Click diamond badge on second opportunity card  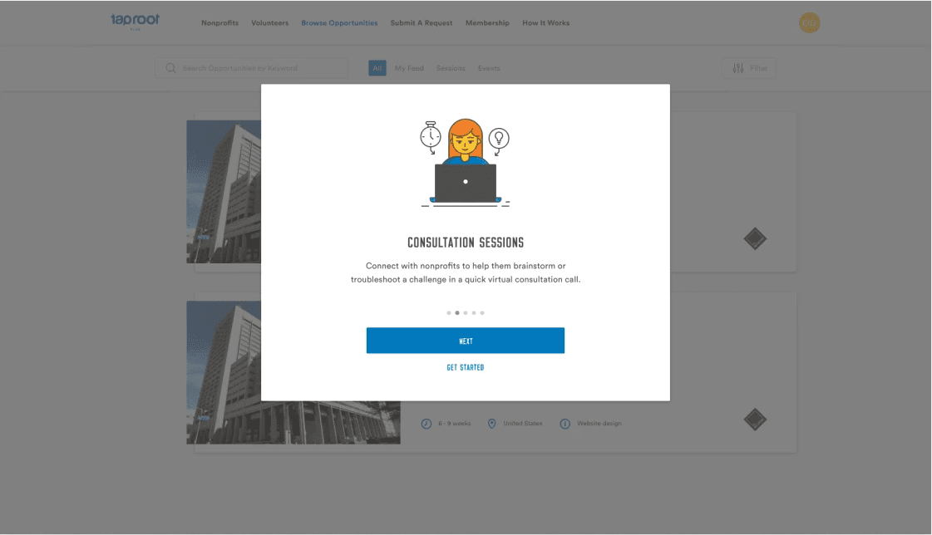pos(755,420)
